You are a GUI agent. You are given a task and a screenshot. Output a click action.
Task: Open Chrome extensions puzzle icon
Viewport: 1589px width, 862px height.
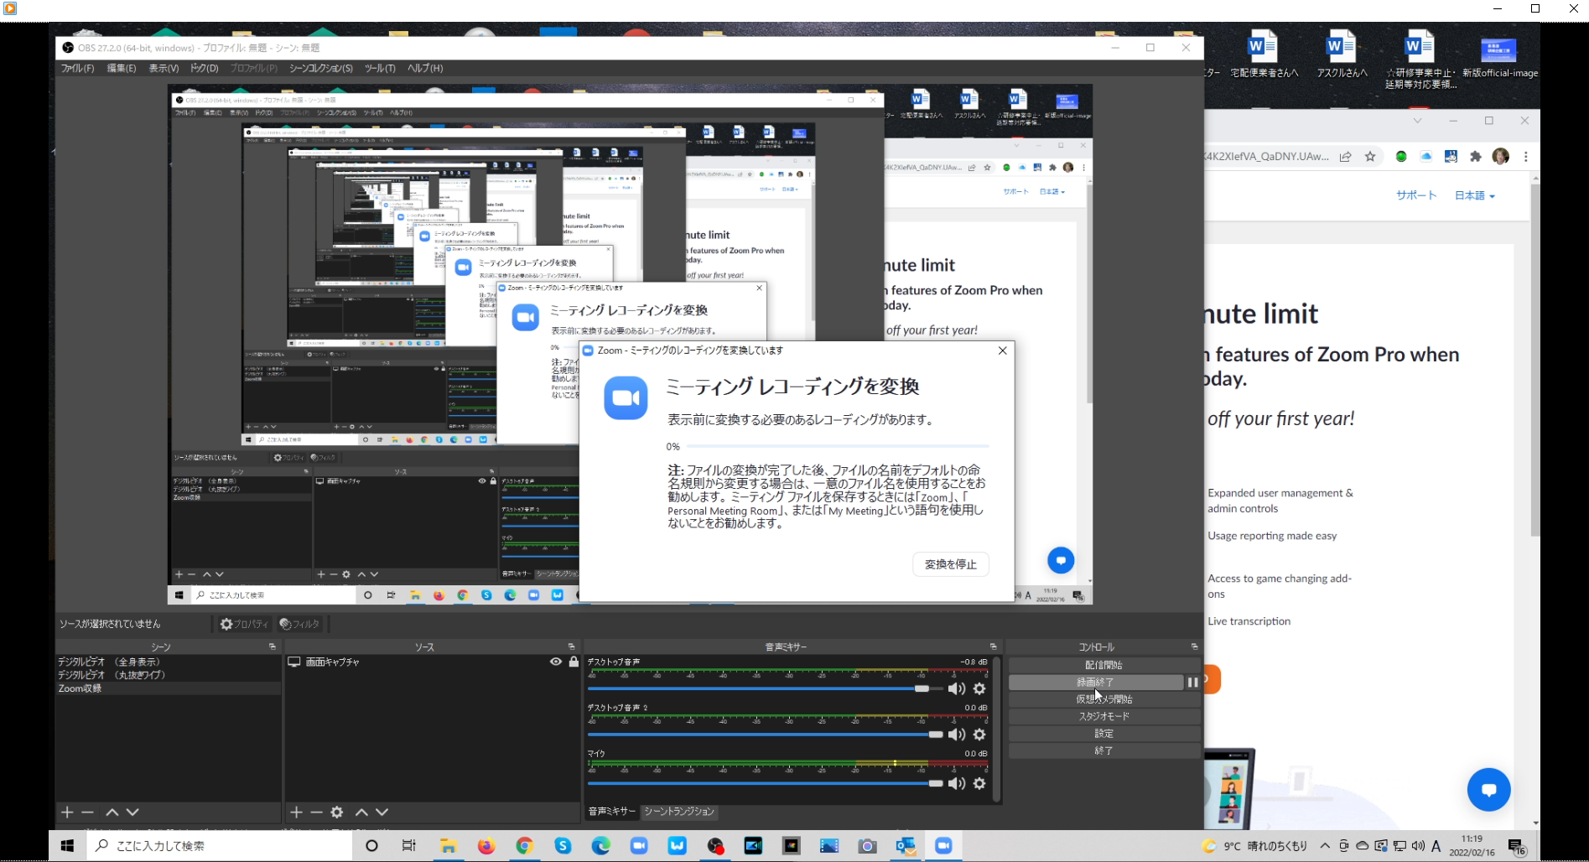point(1476,156)
